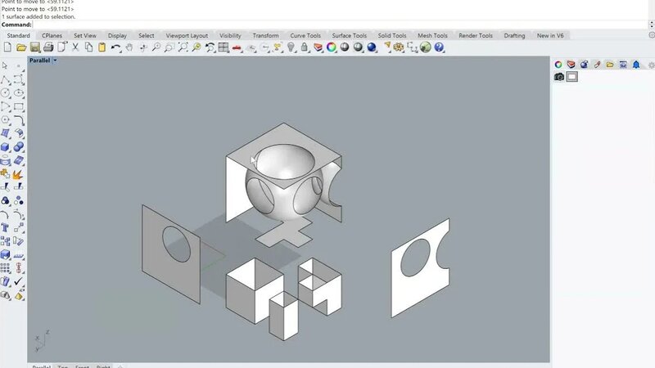Click the Standard toolbar tab
The width and height of the screenshot is (655, 368).
(x=18, y=35)
